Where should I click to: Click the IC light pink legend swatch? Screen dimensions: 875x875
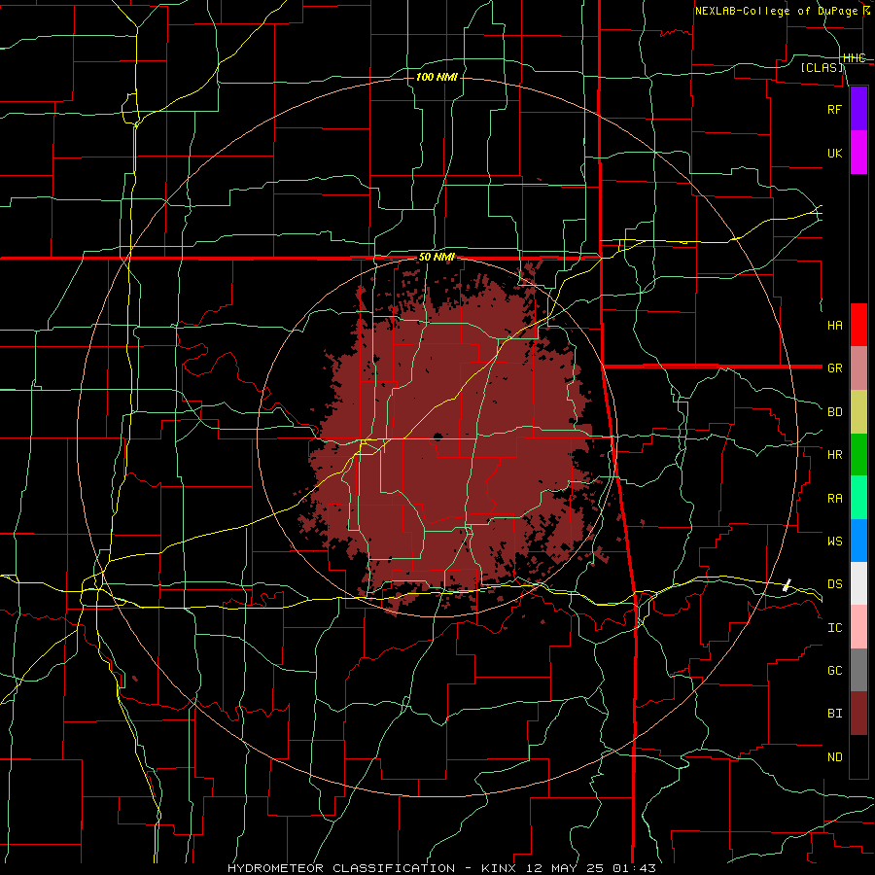point(858,627)
